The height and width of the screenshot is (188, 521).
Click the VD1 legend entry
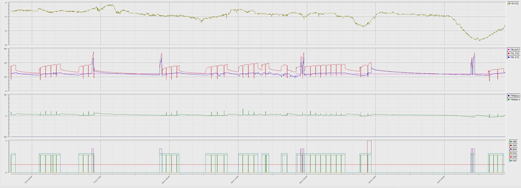point(514,161)
